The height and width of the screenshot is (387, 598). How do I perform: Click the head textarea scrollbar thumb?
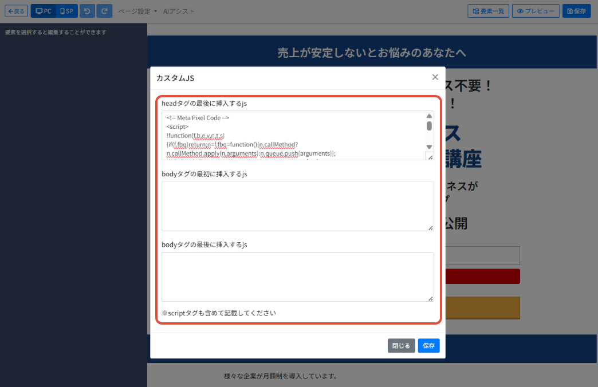429,126
